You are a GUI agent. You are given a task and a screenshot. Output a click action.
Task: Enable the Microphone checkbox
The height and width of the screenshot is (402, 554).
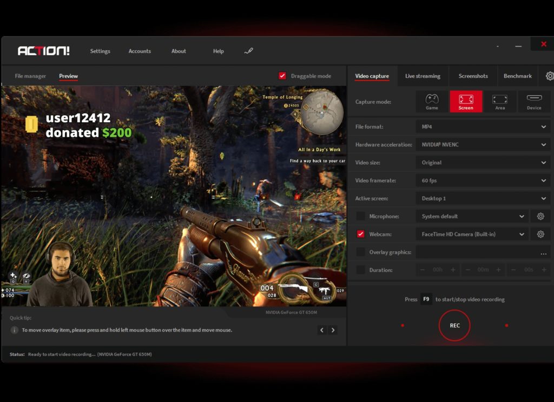(x=360, y=216)
